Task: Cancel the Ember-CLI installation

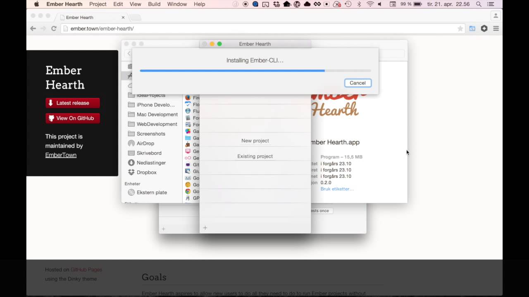Action: (357, 83)
